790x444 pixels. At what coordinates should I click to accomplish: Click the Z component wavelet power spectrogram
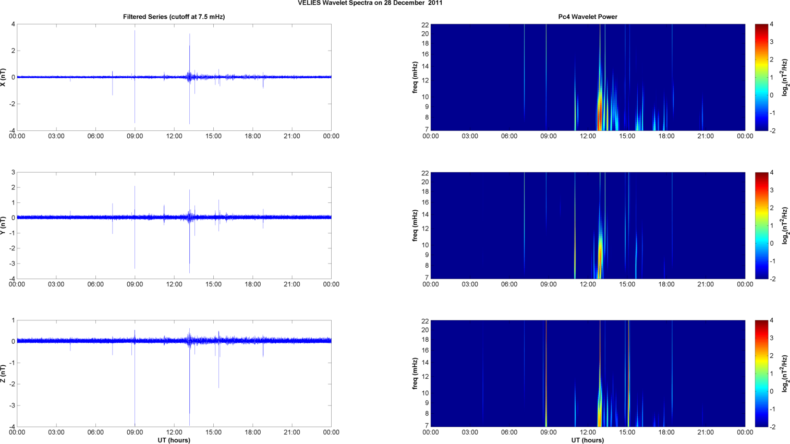click(587, 374)
